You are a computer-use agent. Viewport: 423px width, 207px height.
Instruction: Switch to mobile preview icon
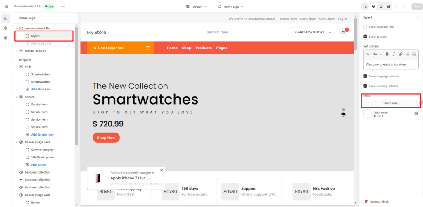click(x=380, y=7)
